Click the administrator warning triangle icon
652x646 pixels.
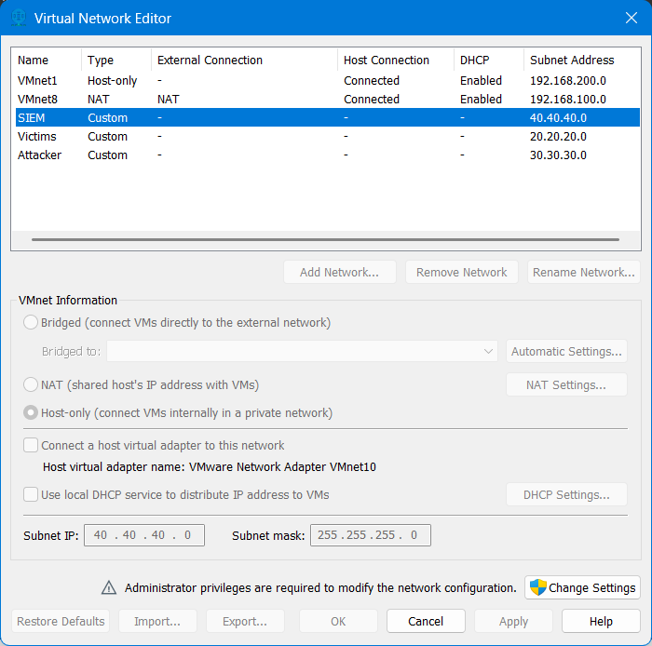[x=109, y=587]
